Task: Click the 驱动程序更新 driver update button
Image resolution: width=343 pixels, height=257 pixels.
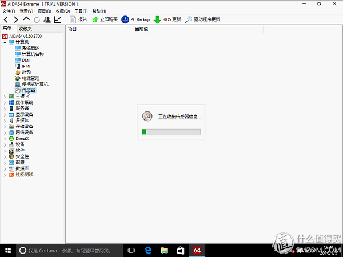Action: pyautogui.click(x=202, y=19)
